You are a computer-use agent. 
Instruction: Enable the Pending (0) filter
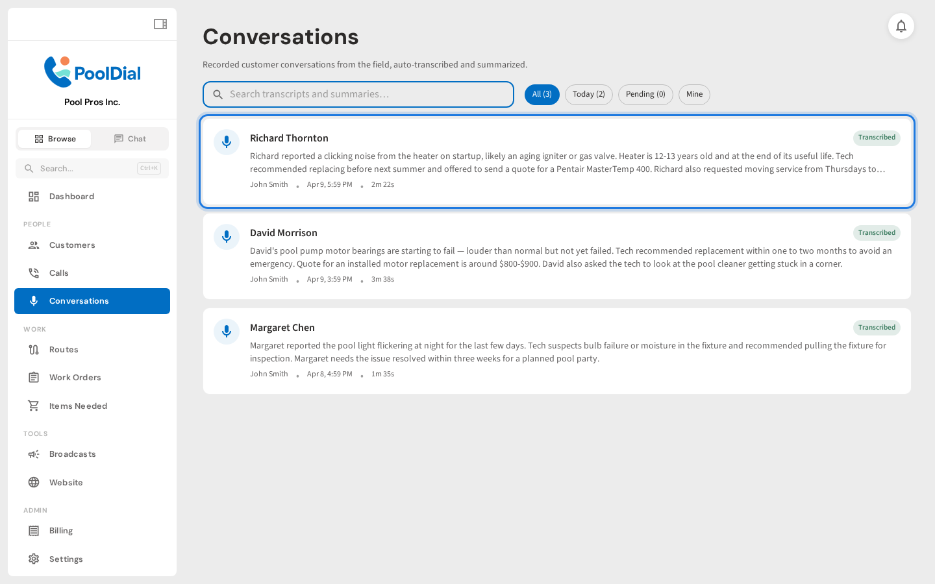(645, 94)
